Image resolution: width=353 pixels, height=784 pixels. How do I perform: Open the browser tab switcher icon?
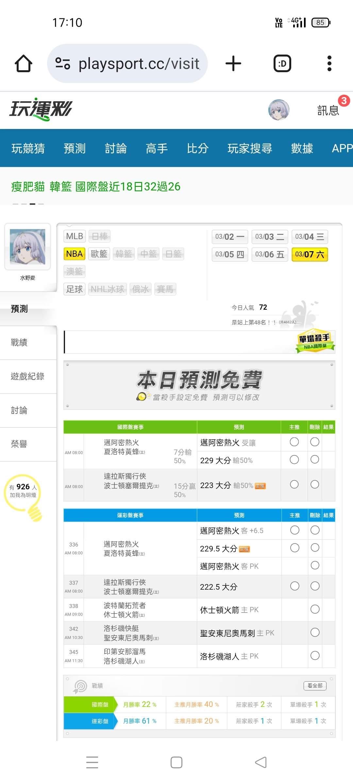point(282,63)
